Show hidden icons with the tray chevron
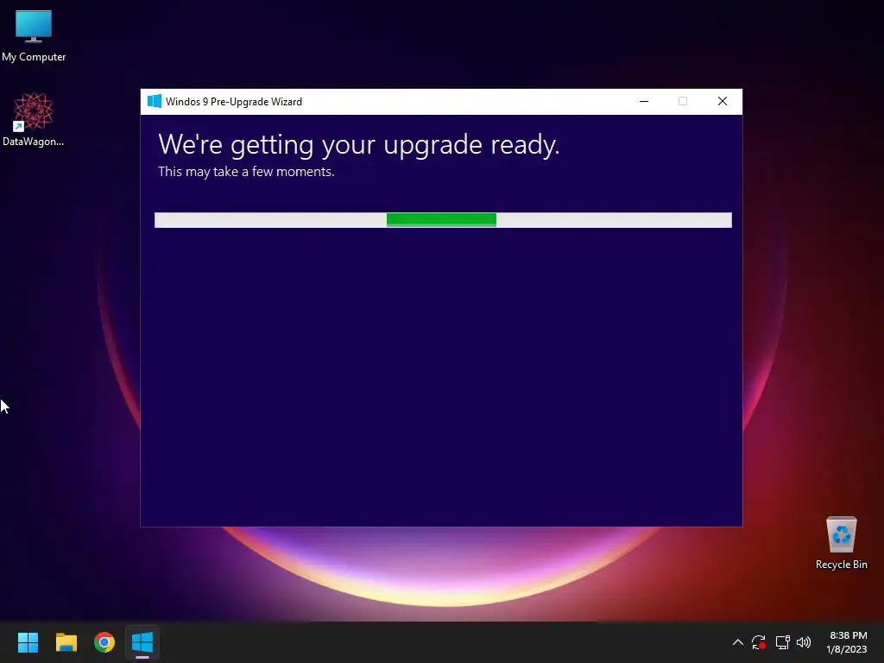The height and width of the screenshot is (663, 884). [737, 642]
